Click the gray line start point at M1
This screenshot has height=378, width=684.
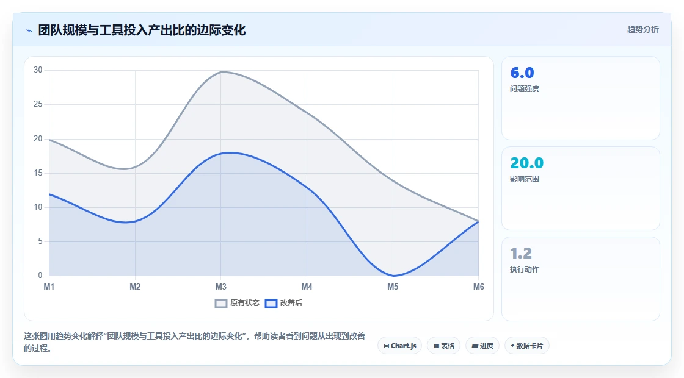point(49,140)
